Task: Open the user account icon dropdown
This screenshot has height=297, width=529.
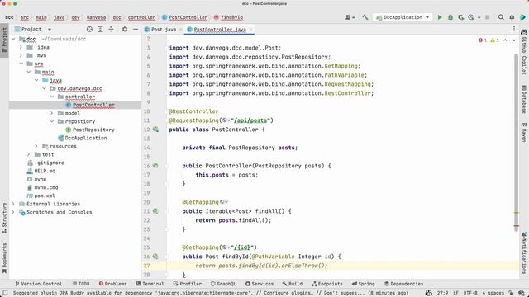Action: pos(350,17)
